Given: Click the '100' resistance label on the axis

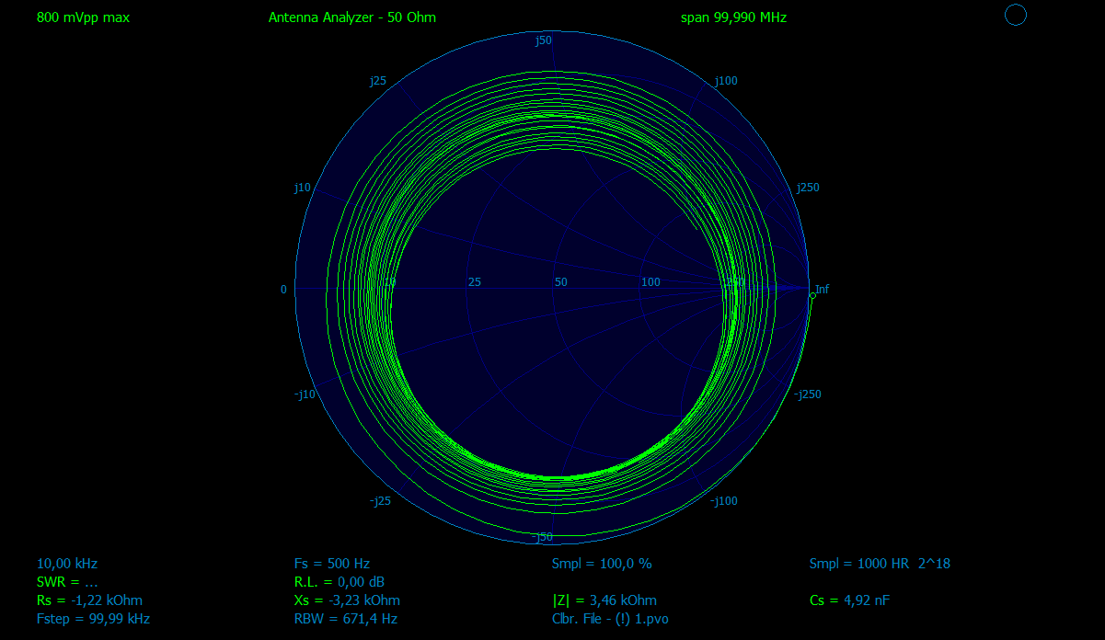Looking at the screenshot, I should coord(651,282).
